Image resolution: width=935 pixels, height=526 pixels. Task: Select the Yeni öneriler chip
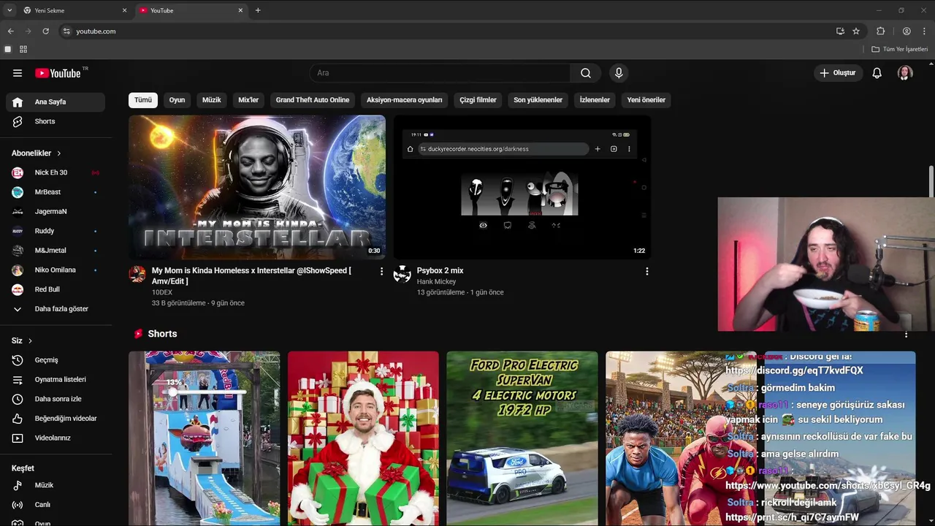tap(646, 100)
